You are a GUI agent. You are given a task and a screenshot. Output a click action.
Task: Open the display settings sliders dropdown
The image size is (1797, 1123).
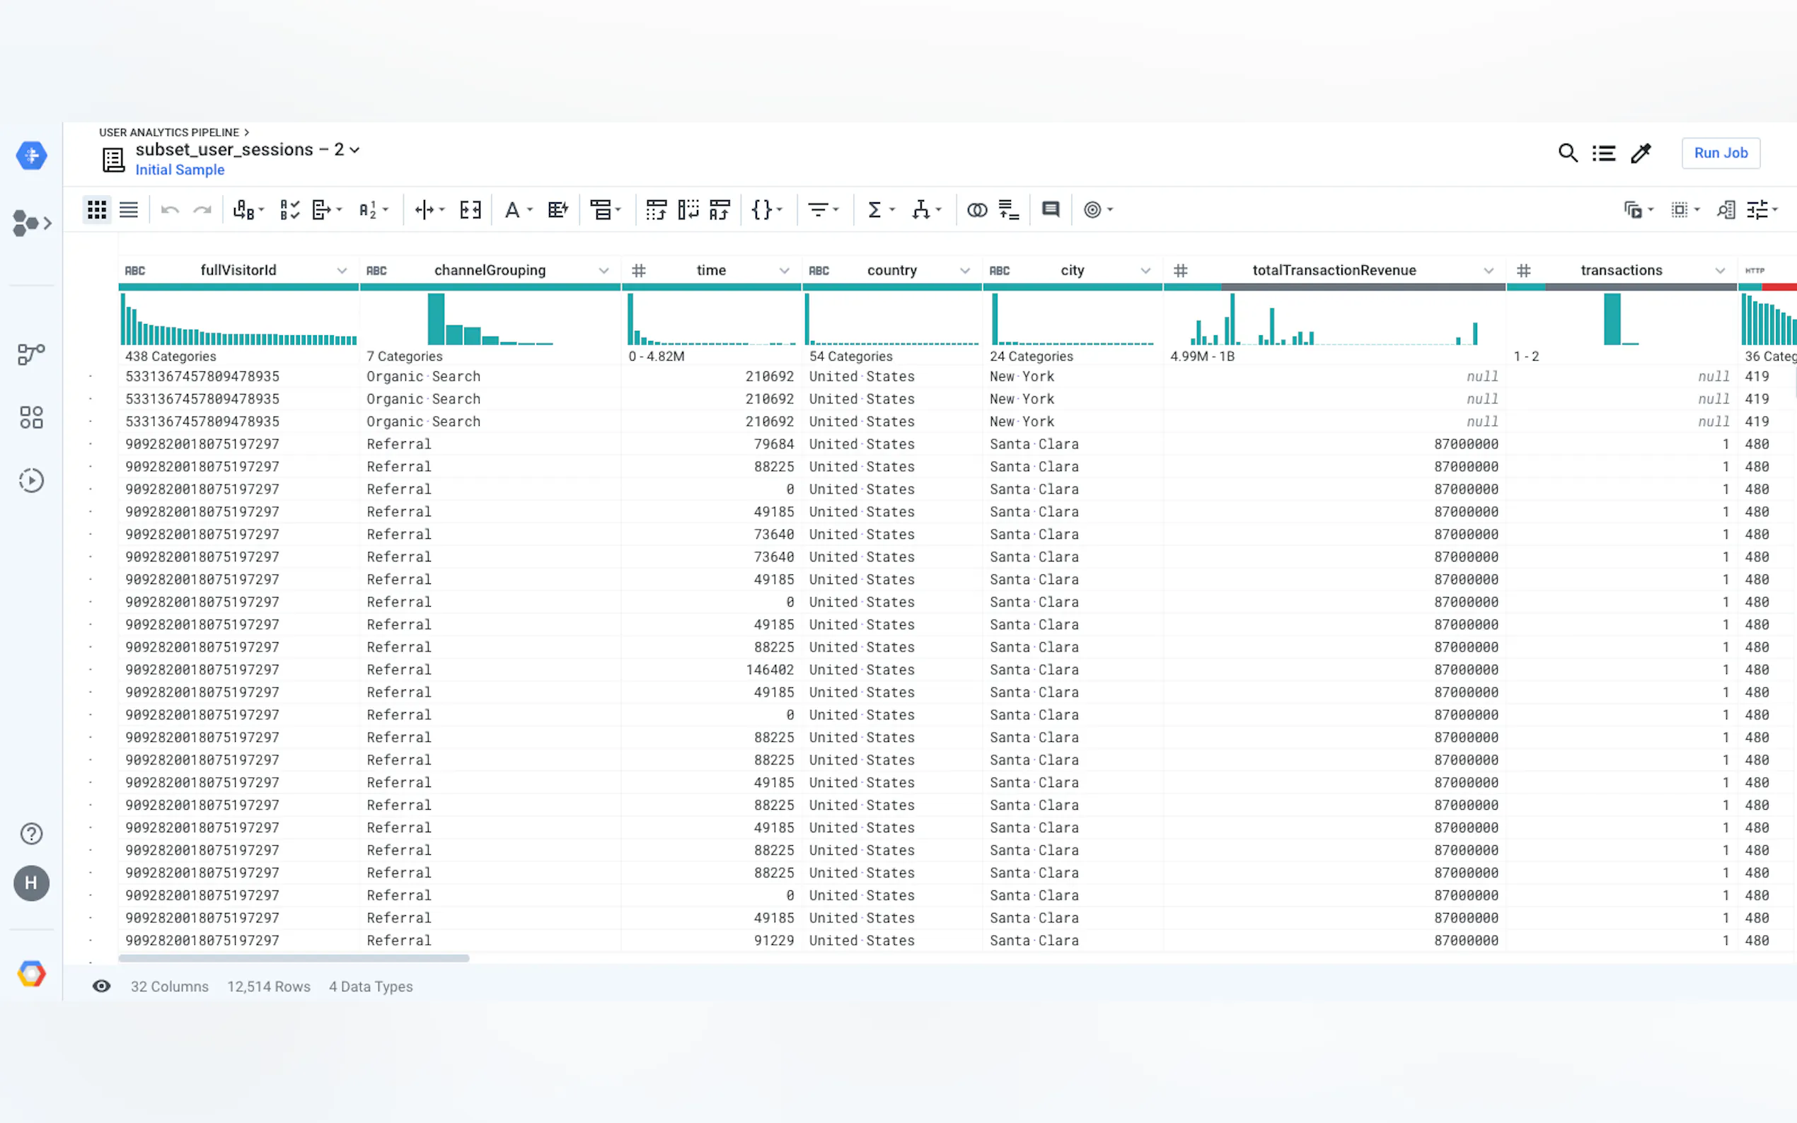(x=1763, y=210)
